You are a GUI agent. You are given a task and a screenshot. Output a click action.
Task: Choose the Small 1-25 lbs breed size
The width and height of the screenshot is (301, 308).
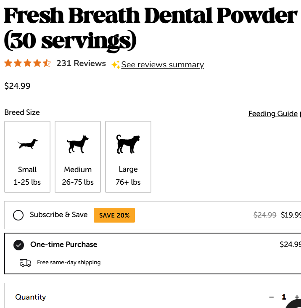click(27, 157)
